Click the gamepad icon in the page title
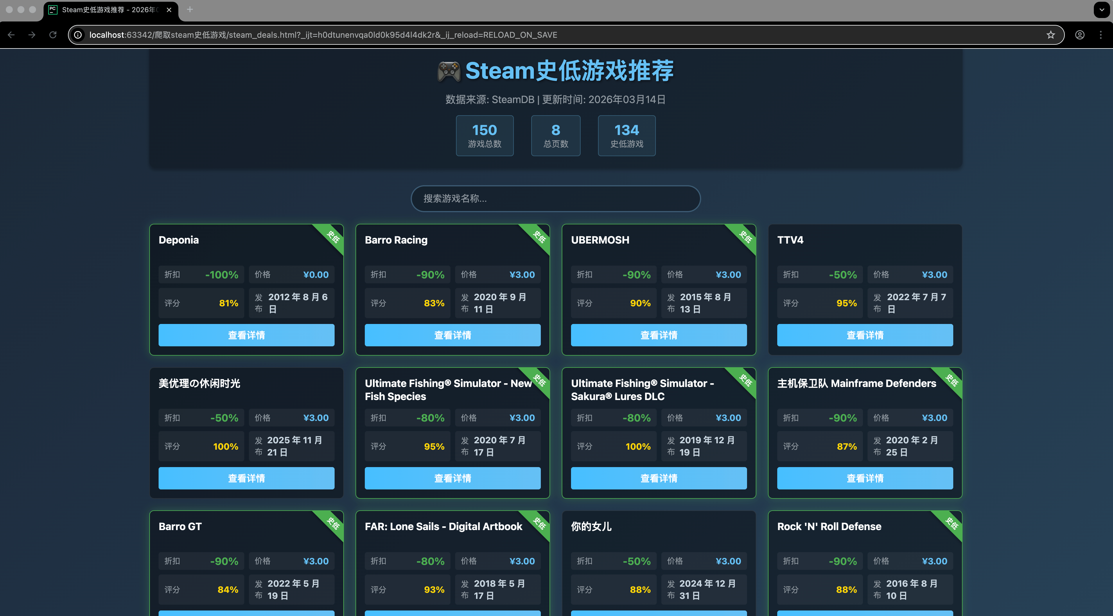The width and height of the screenshot is (1113, 616). [448, 71]
